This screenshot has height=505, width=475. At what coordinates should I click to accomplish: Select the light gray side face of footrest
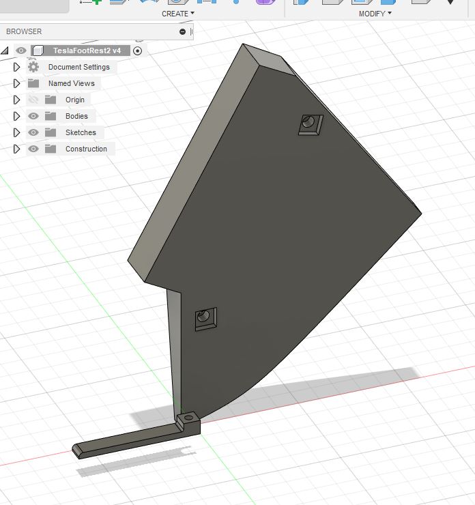(193, 161)
